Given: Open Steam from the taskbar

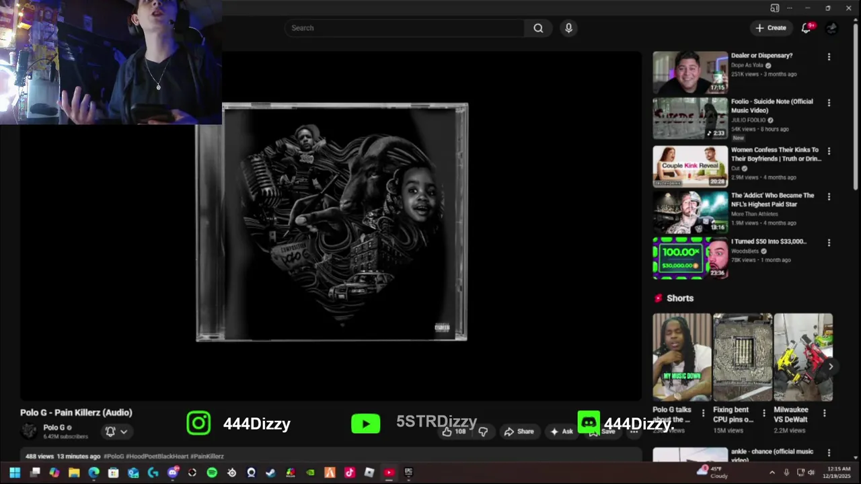Looking at the screenshot, I should (270, 473).
